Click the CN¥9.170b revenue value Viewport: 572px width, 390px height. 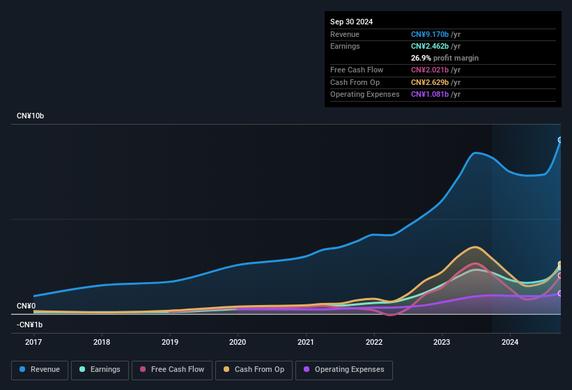click(430, 34)
